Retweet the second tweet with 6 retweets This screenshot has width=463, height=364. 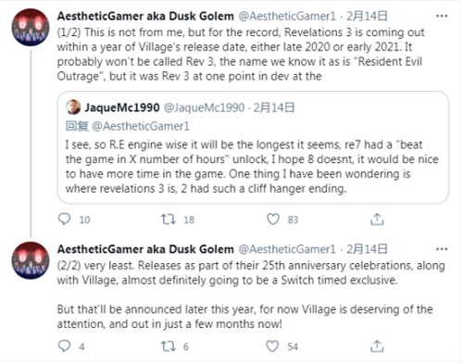pyautogui.click(x=169, y=346)
